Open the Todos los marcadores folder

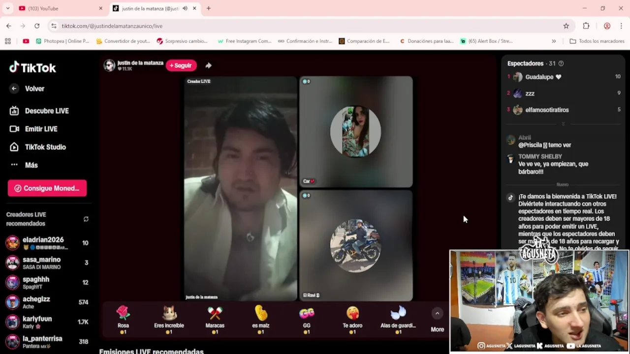597,41
